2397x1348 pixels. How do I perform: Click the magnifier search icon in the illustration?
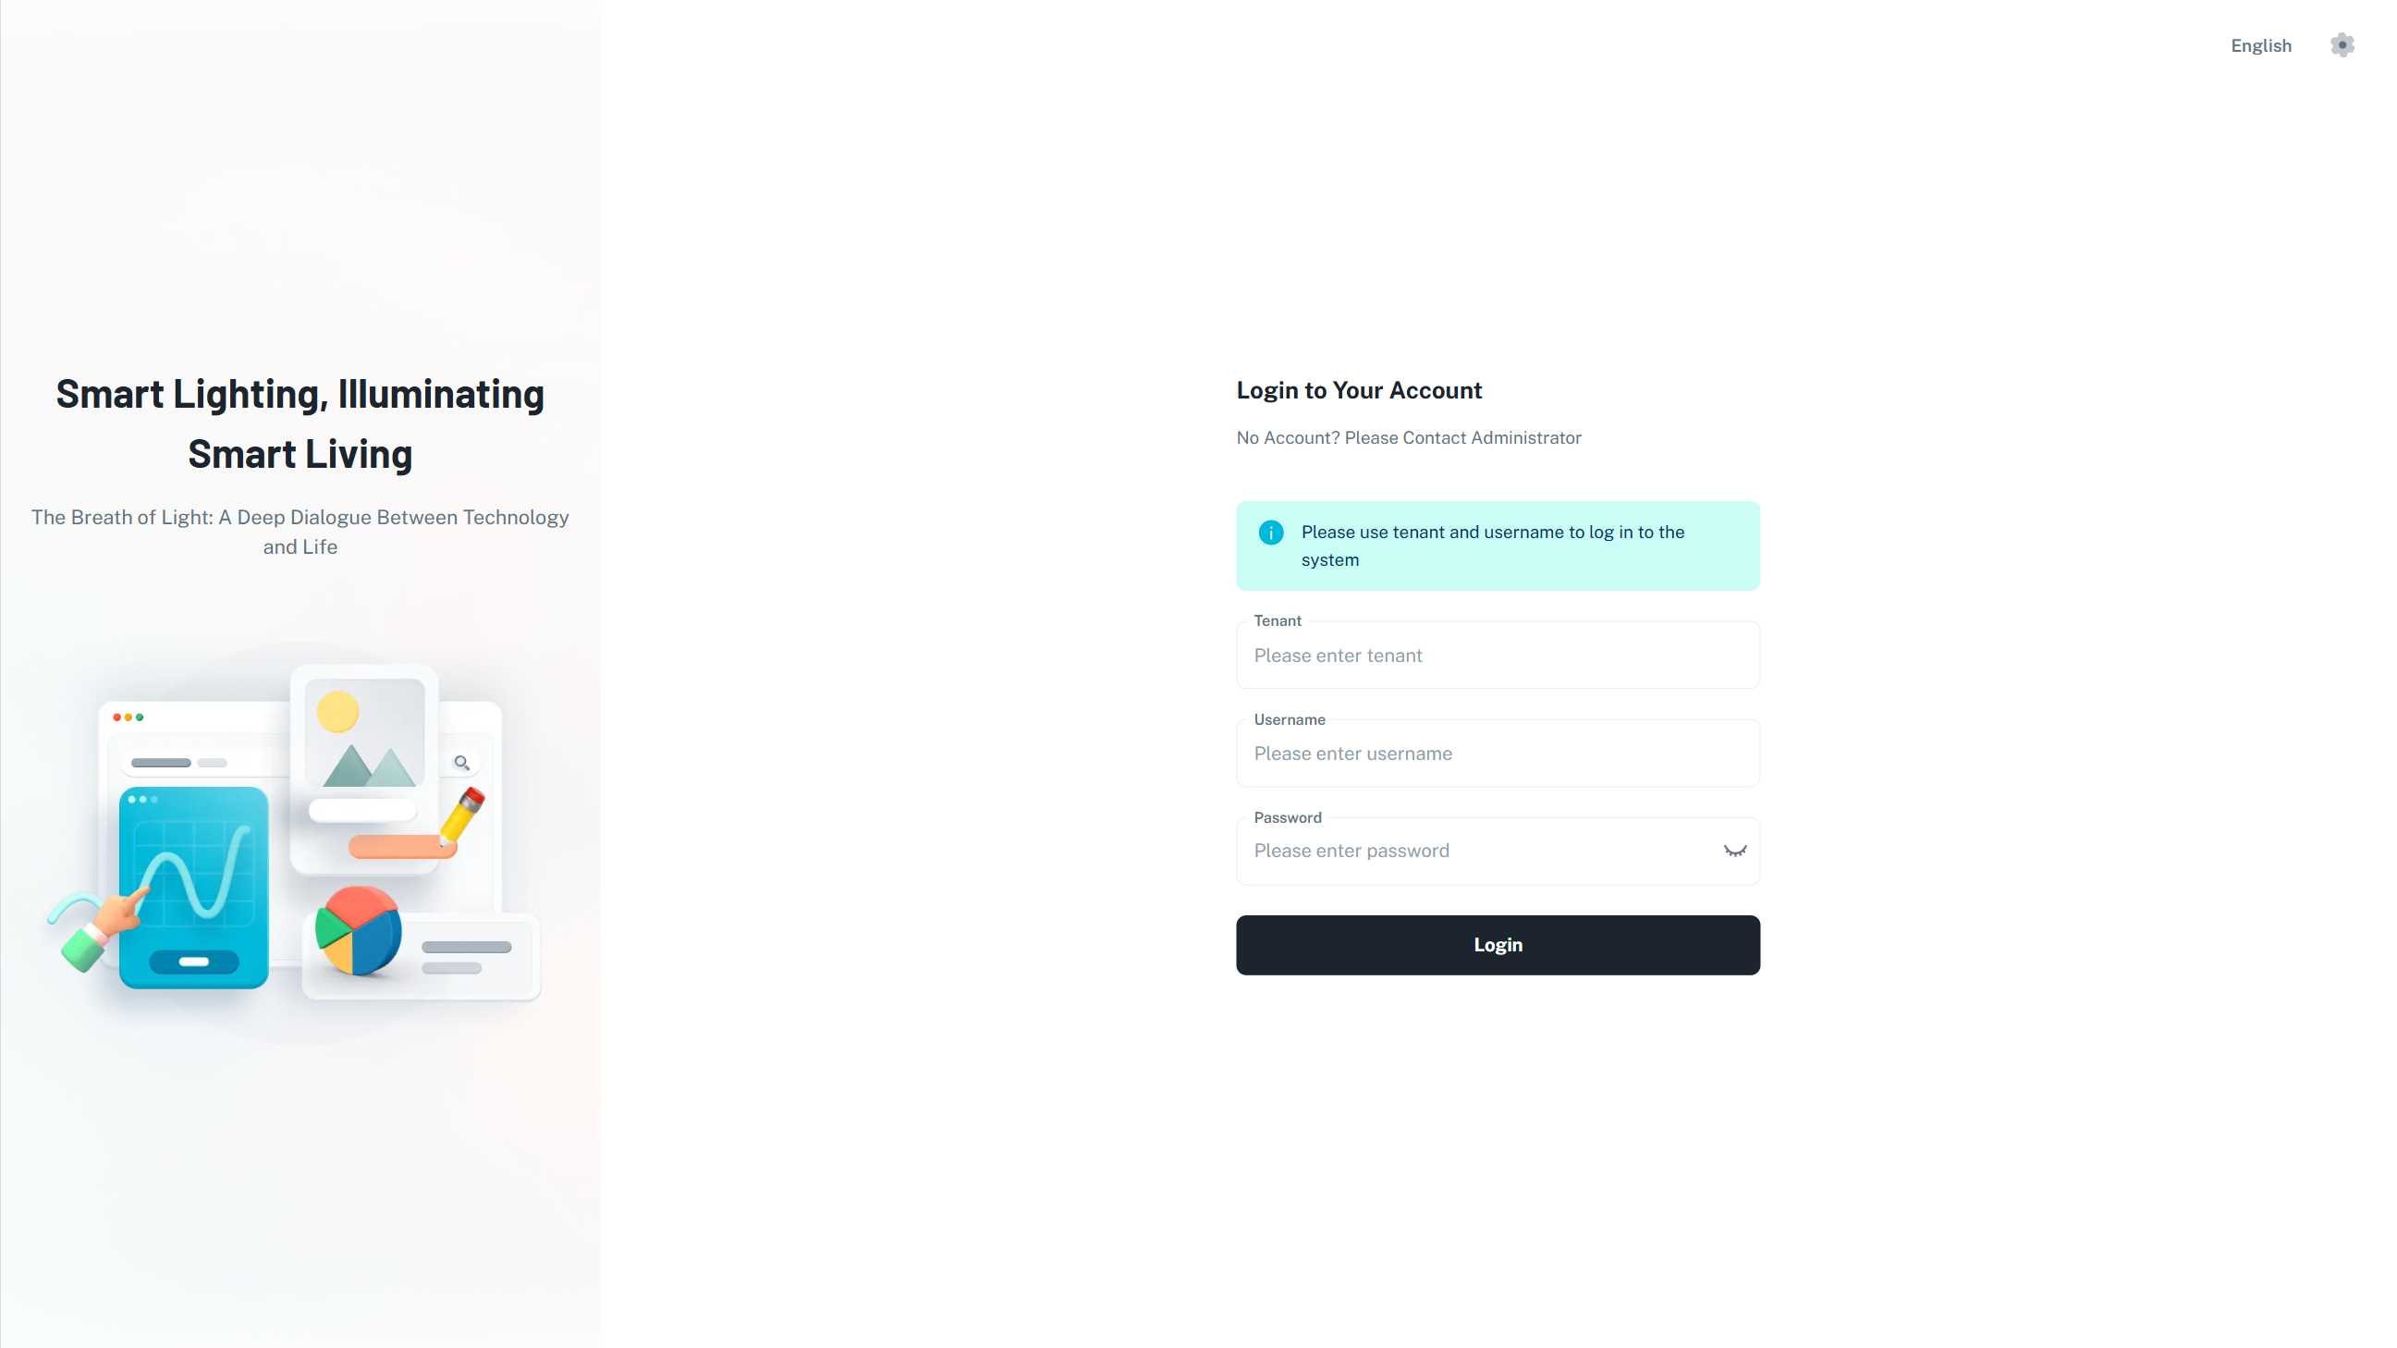click(461, 763)
